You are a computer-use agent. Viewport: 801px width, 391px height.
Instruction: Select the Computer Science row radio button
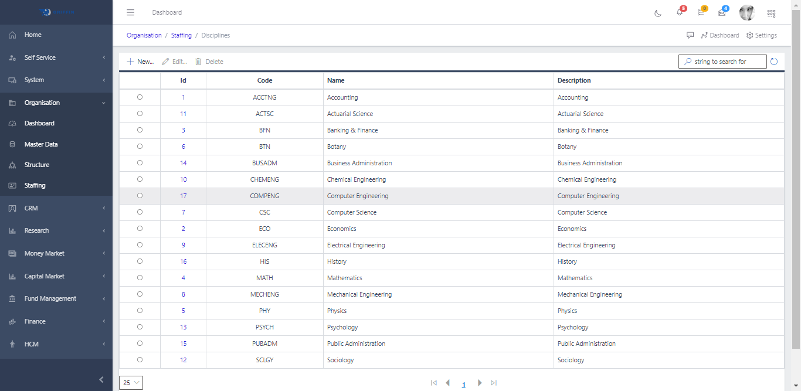(140, 212)
